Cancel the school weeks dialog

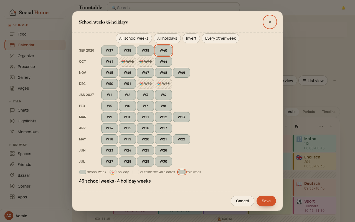(x=242, y=201)
